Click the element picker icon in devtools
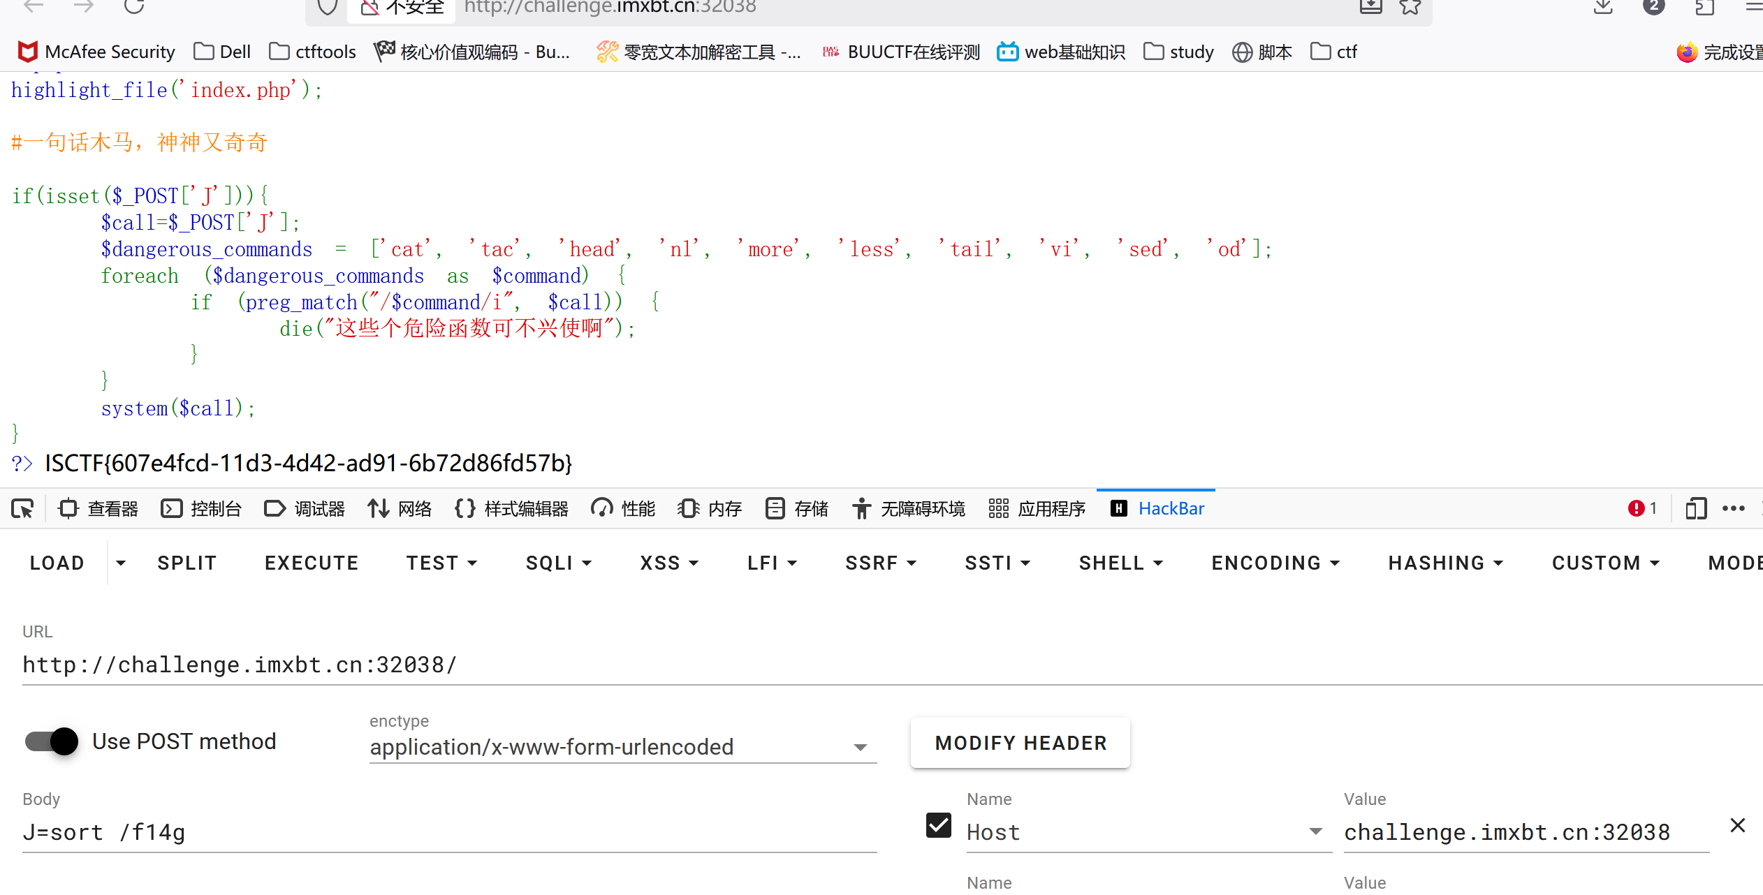The width and height of the screenshot is (1763, 895). point(22,508)
